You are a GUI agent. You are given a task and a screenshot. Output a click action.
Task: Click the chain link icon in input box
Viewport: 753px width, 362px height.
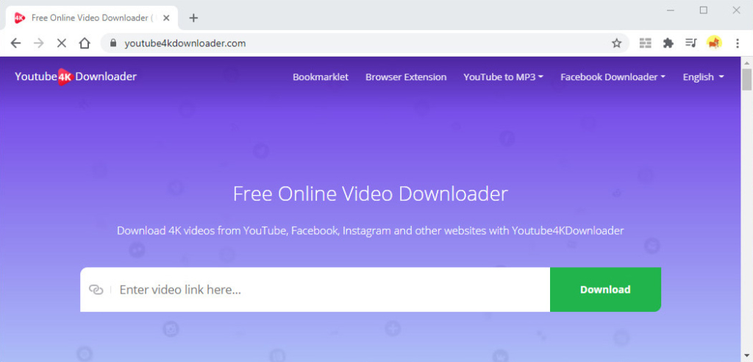(96, 290)
